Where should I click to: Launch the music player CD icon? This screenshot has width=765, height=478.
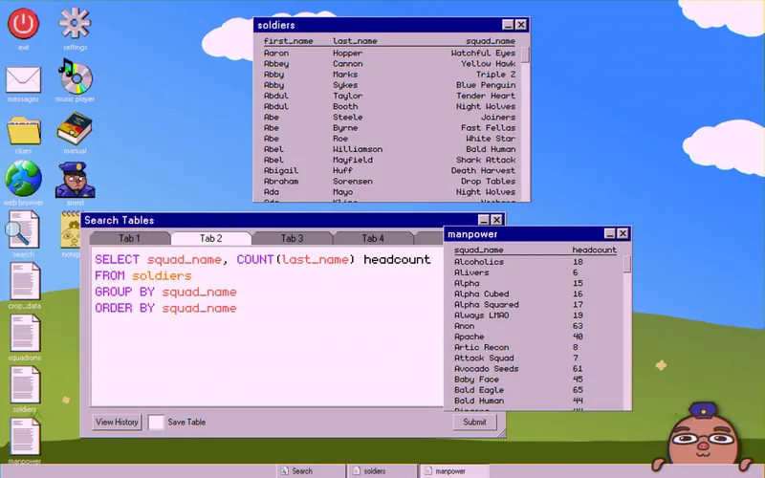tap(75, 76)
